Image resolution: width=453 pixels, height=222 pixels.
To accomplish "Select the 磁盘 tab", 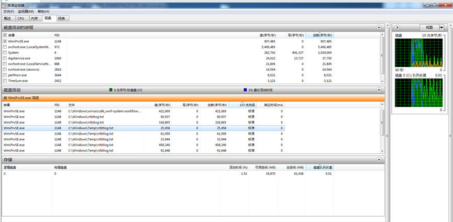I will click(x=48, y=18).
